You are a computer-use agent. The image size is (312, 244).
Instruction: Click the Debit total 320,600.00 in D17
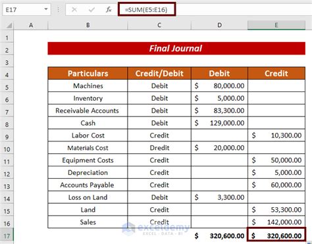(x=219, y=235)
